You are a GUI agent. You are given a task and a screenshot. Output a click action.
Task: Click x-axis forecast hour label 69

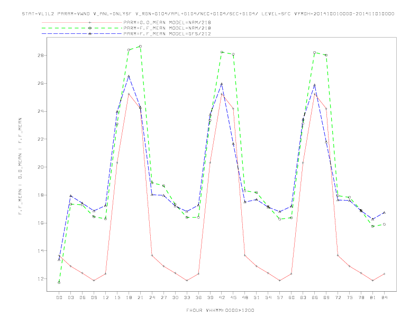[x=326, y=298]
